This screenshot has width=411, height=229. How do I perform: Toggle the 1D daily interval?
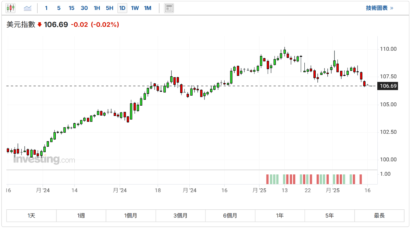click(122, 8)
